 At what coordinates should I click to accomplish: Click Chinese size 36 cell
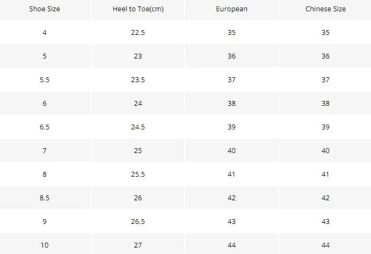325,56
